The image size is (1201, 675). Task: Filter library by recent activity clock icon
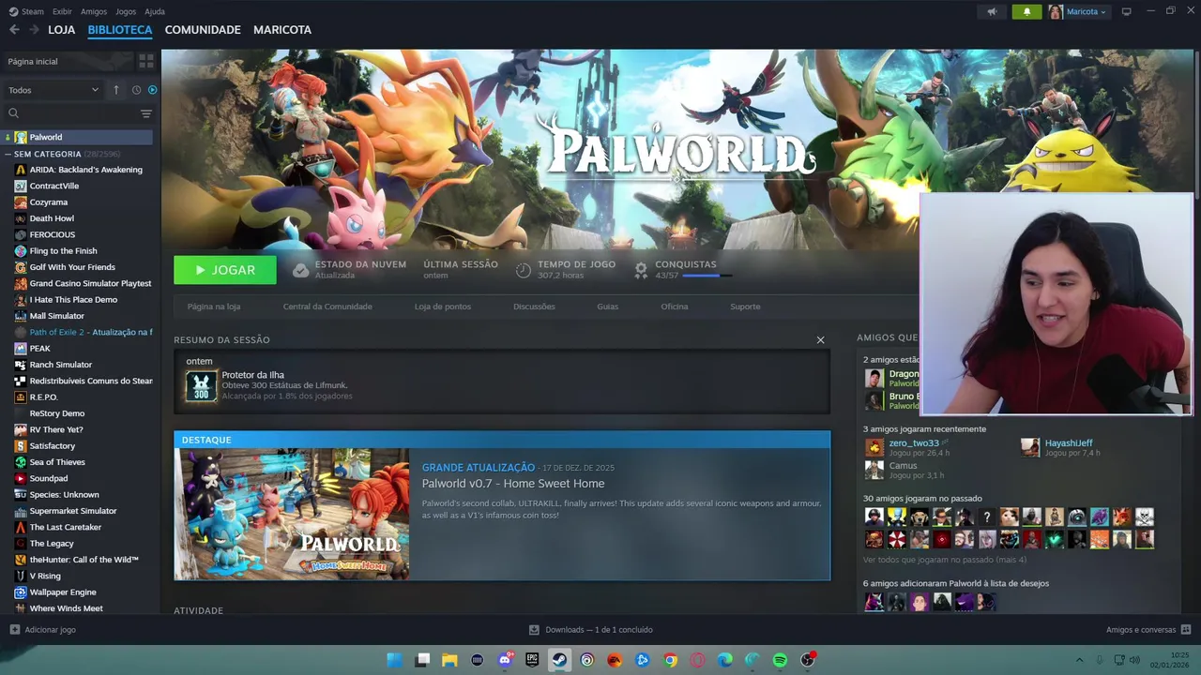(136, 90)
